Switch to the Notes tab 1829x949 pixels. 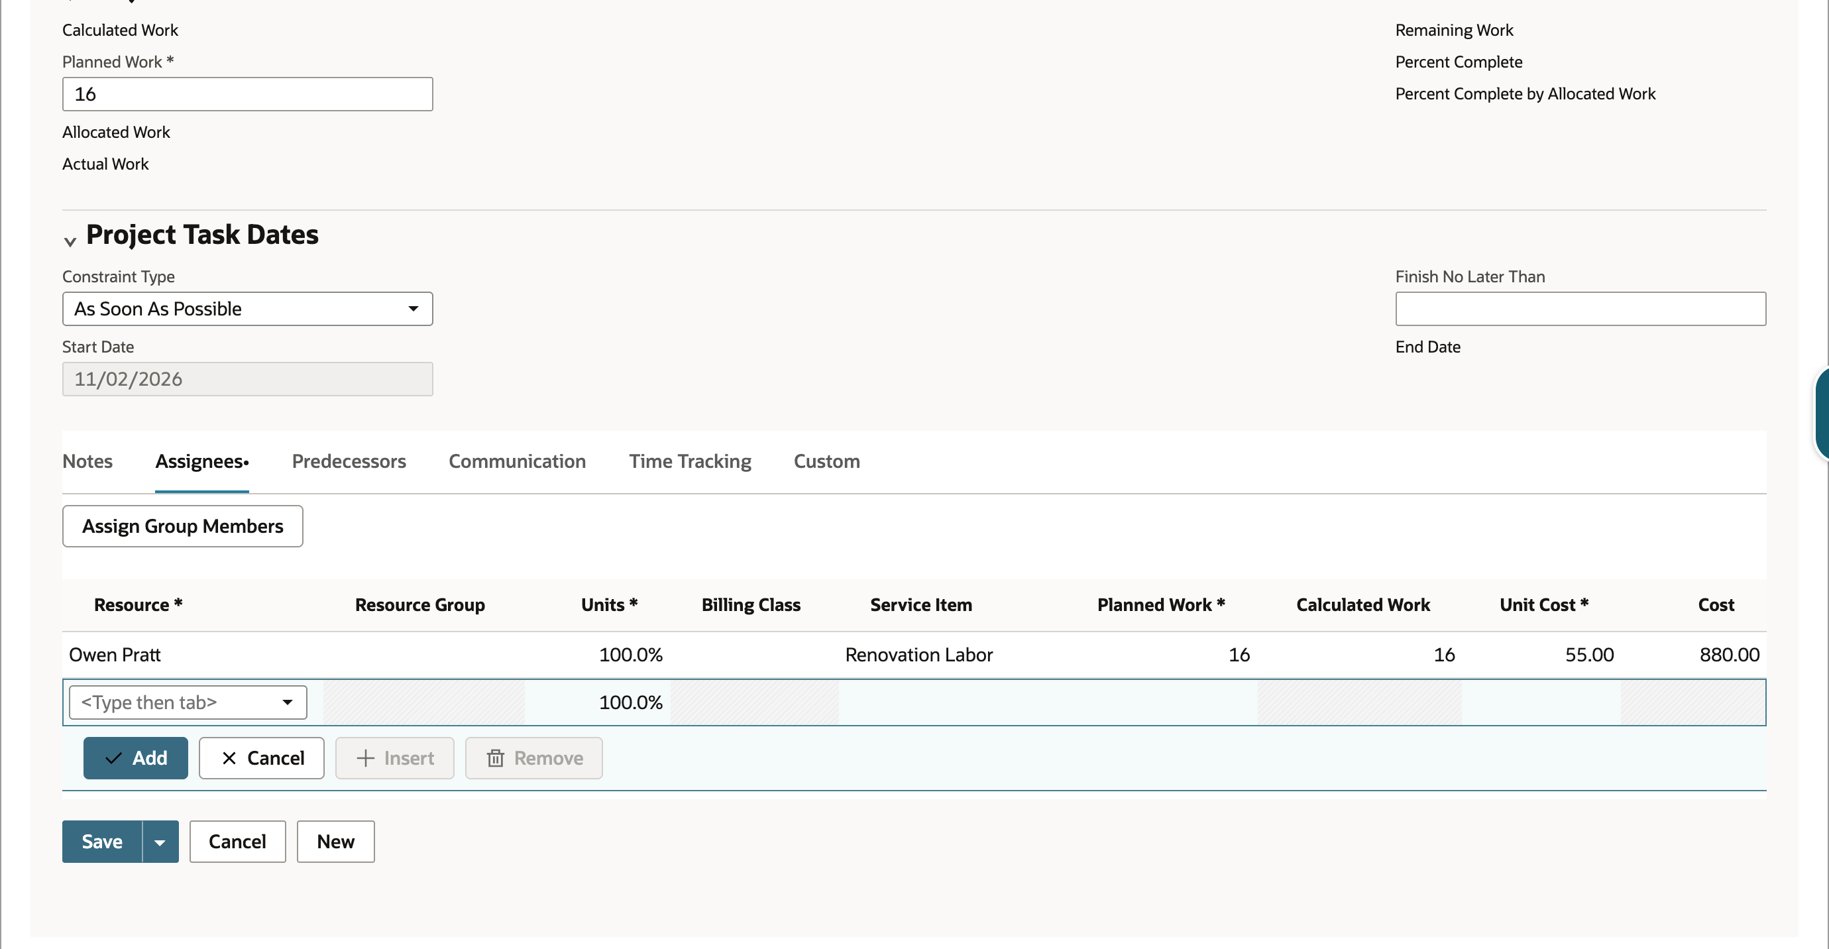[87, 461]
